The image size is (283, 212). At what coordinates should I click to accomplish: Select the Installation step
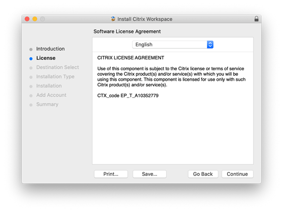point(49,86)
